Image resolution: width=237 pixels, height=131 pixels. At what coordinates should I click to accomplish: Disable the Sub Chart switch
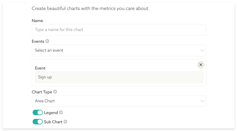coord(38,122)
